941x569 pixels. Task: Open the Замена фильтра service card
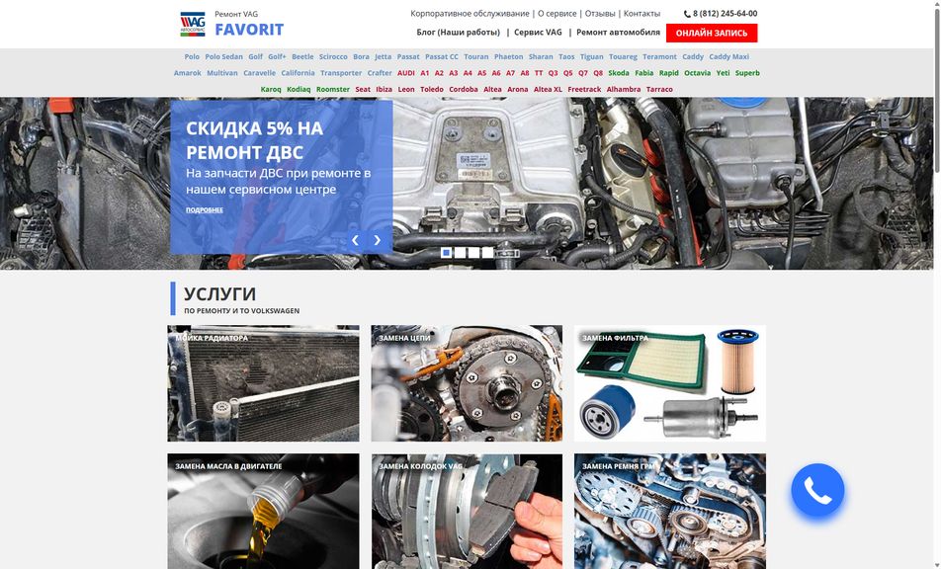click(x=670, y=383)
